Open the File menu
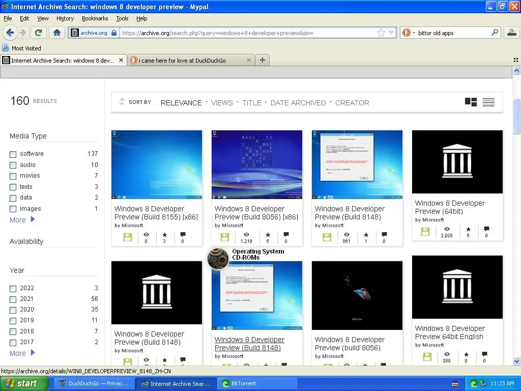The image size is (521, 391). (8, 18)
